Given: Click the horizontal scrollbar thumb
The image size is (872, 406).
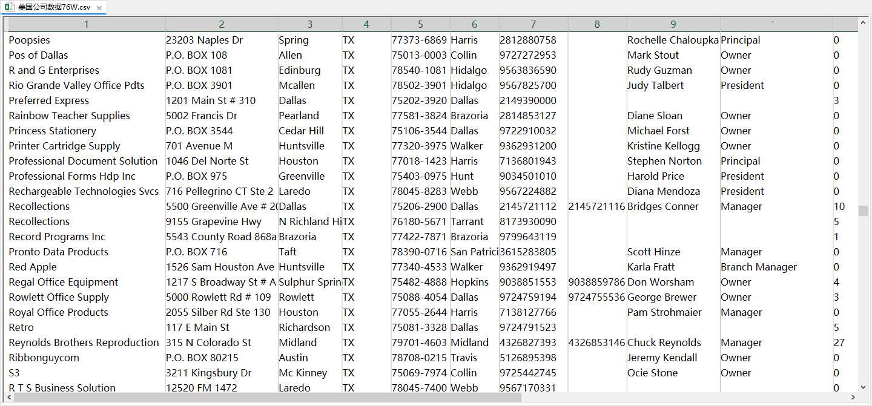Looking at the screenshot, I should point(268,398).
